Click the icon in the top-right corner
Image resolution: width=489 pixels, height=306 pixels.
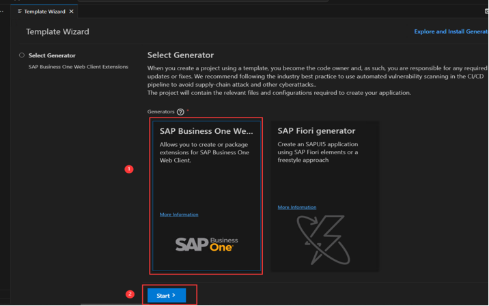click(486, 11)
